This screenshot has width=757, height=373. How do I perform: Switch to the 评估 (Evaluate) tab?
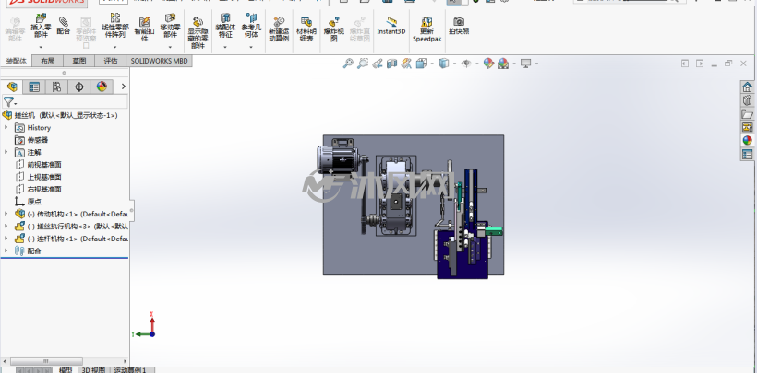[x=111, y=61]
